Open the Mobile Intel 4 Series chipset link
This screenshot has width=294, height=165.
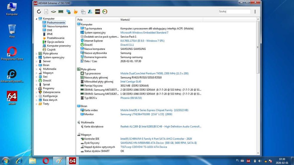154,110
